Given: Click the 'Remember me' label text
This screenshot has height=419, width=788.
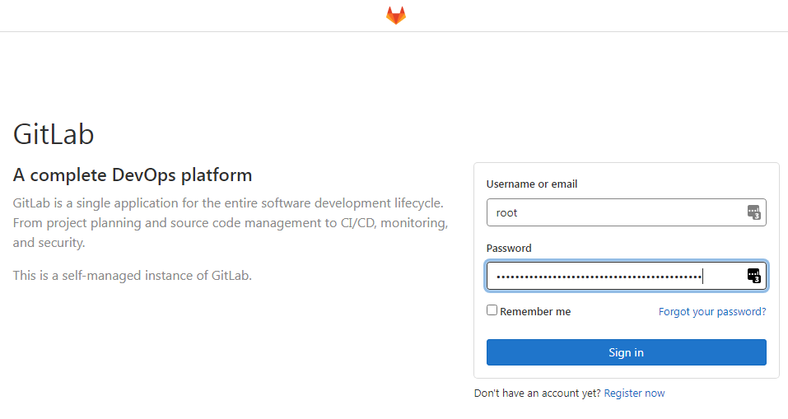Looking at the screenshot, I should tap(535, 311).
